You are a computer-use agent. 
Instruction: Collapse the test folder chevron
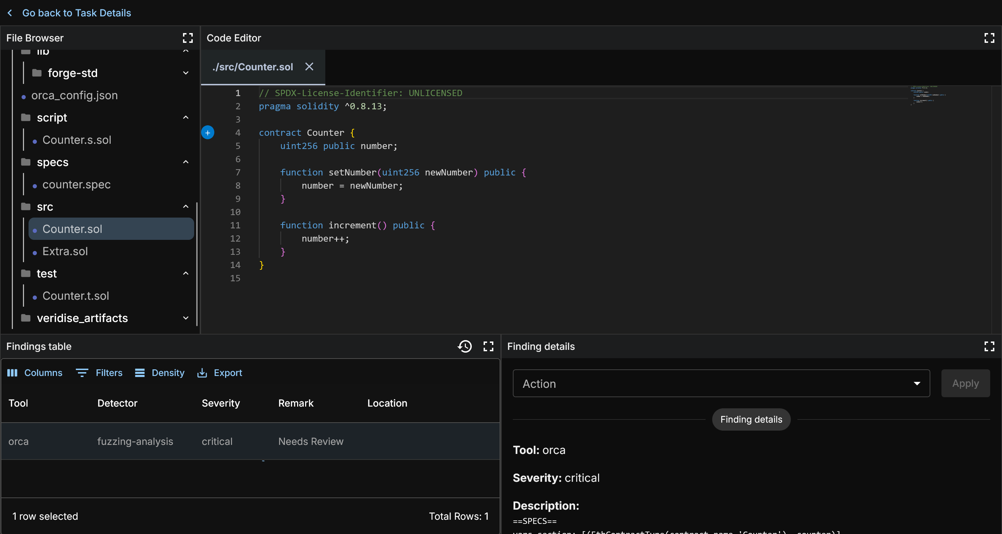(185, 274)
